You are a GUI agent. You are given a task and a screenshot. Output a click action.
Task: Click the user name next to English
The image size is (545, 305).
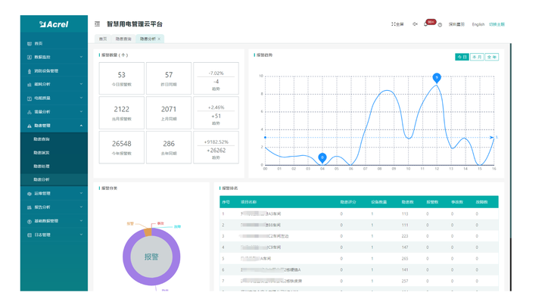(x=456, y=24)
